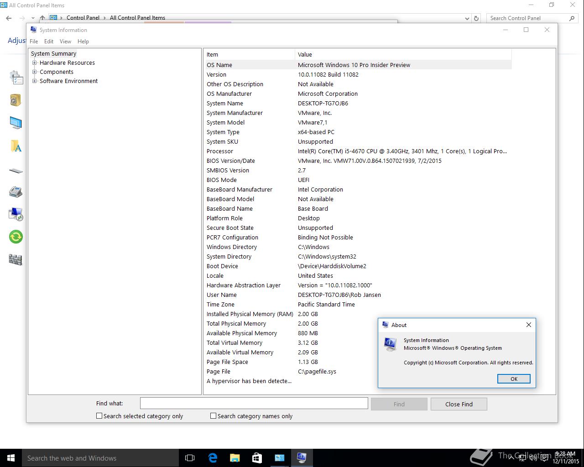Viewport: 584px width, 467px height.
Task: Click the System Information title bar icon
Action: coord(33,30)
